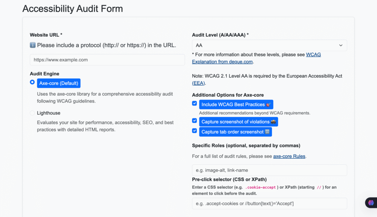The image size is (377, 217).
Task: Click the info icon beside protocol hint
Action: coord(33,45)
